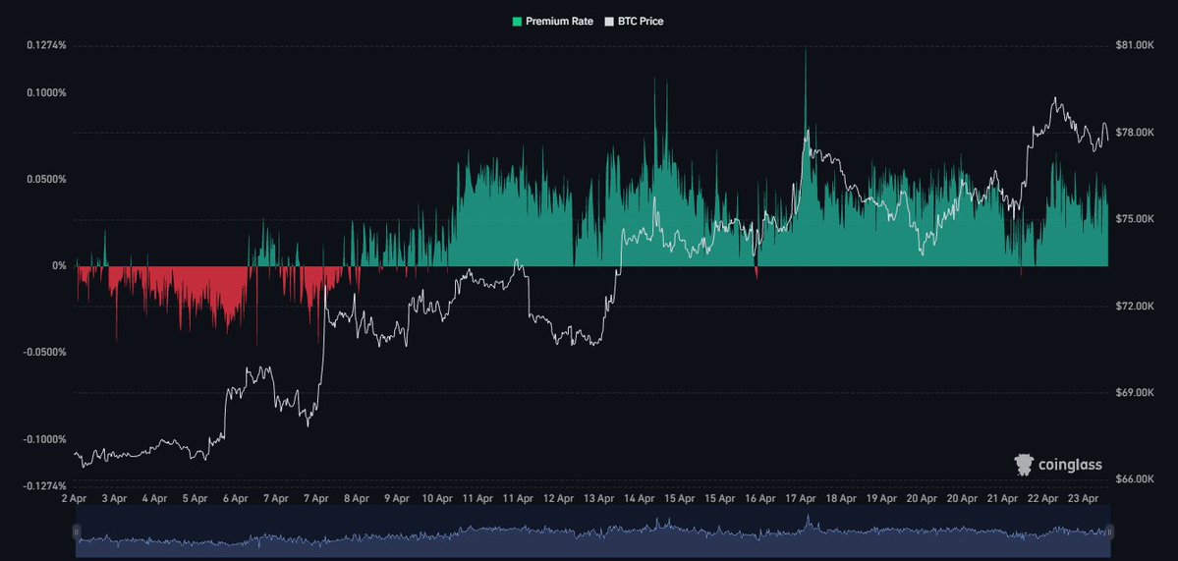Click the 0% baseline axis label
Viewport: 1178px width, 561px height.
(59, 266)
